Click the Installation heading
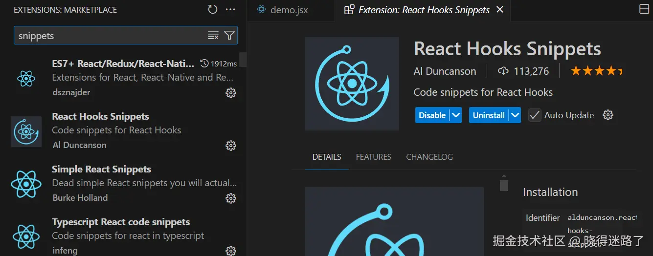The image size is (653, 256). 550,192
